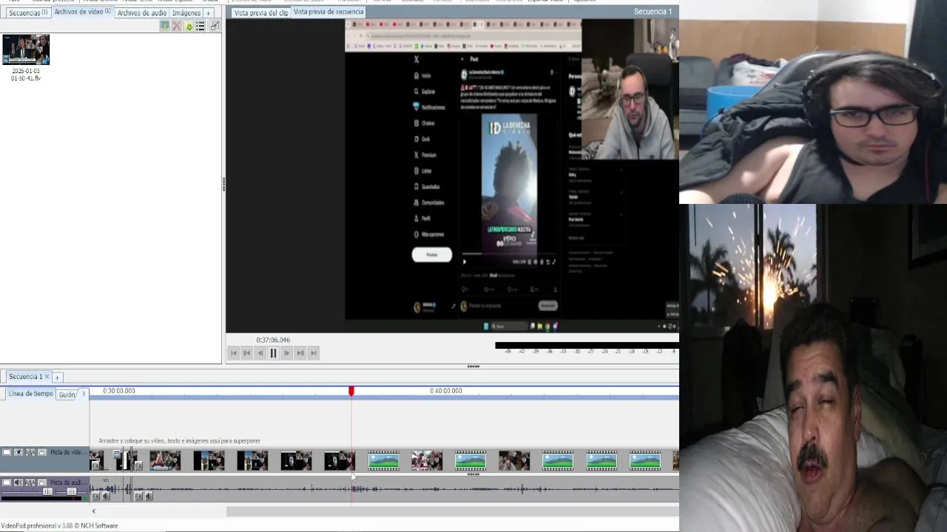Click the speaker icon on second audio clip
Screen dimensions: 947x532
[x=149, y=496]
